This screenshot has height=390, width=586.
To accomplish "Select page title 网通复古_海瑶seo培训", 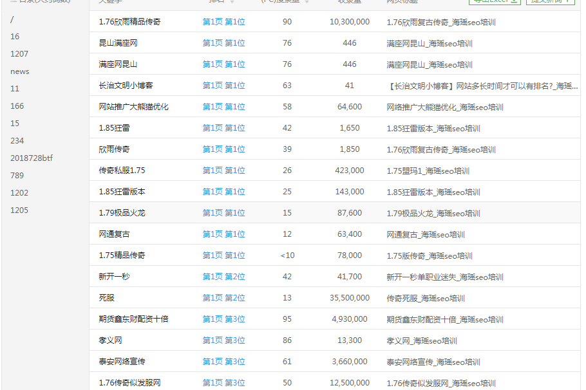I will pyautogui.click(x=426, y=235).
